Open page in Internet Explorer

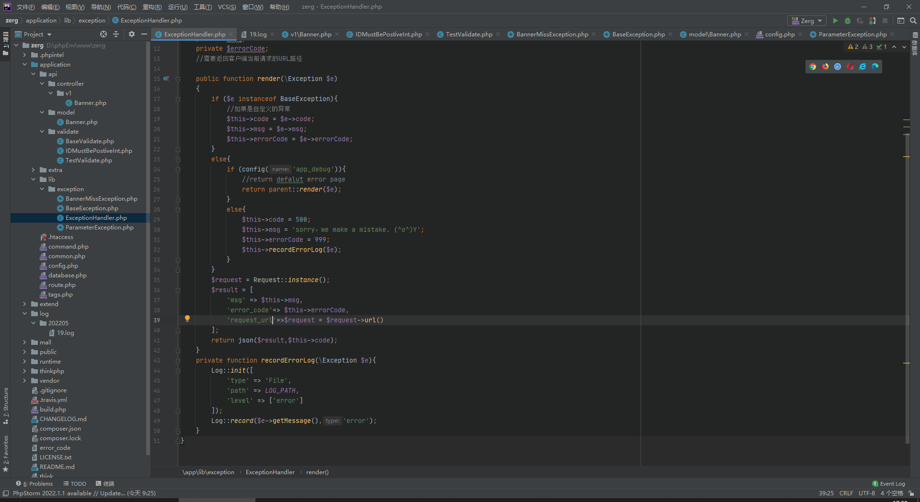(x=862, y=67)
